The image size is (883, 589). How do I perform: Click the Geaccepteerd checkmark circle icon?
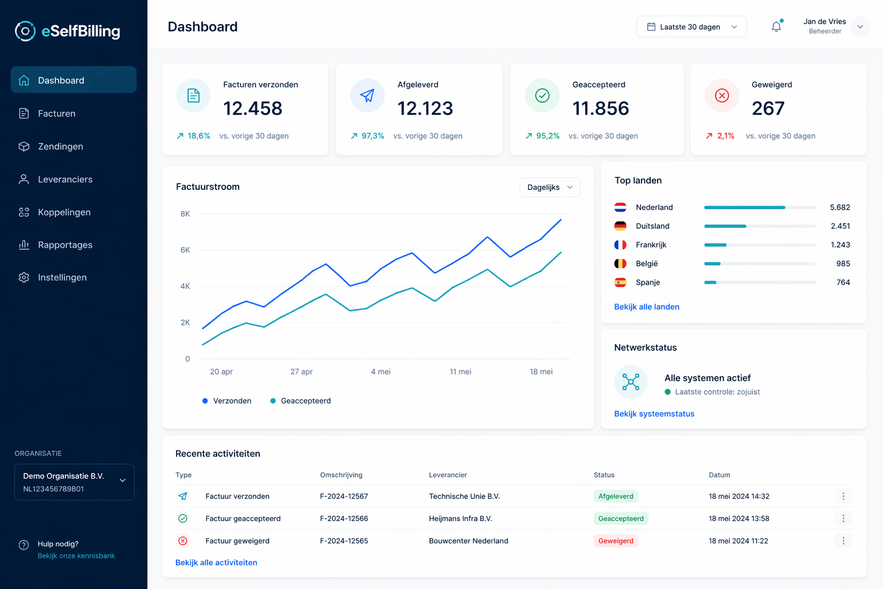pyautogui.click(x=542, y=95)
